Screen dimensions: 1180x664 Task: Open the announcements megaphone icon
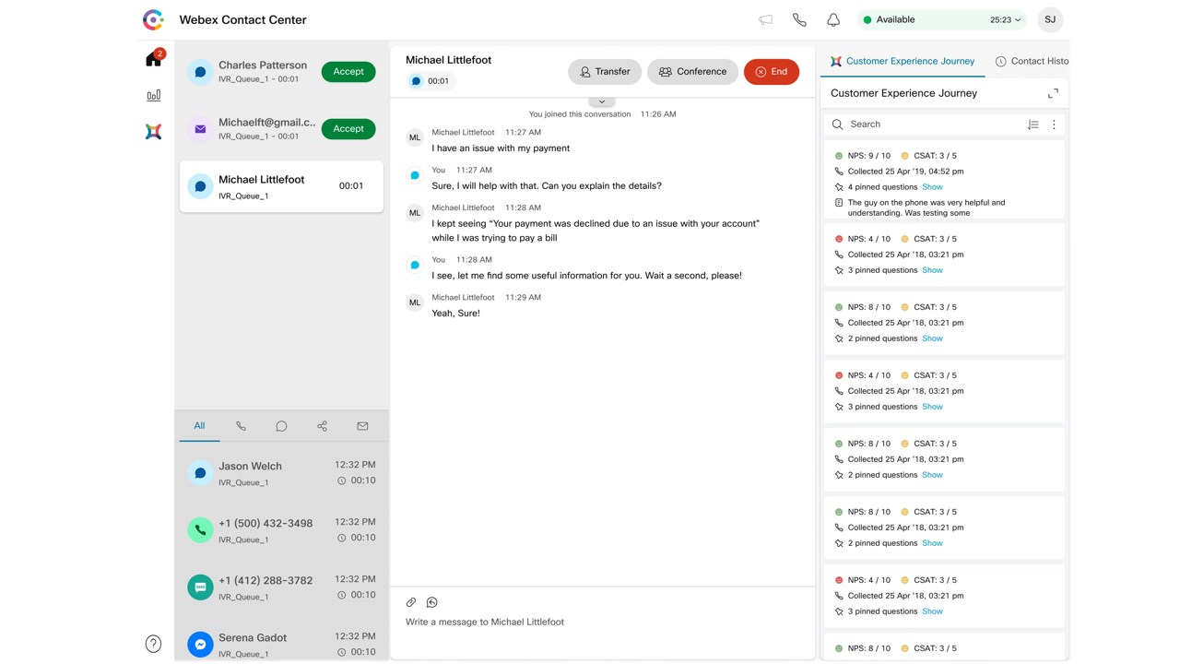tap(765, 19)
